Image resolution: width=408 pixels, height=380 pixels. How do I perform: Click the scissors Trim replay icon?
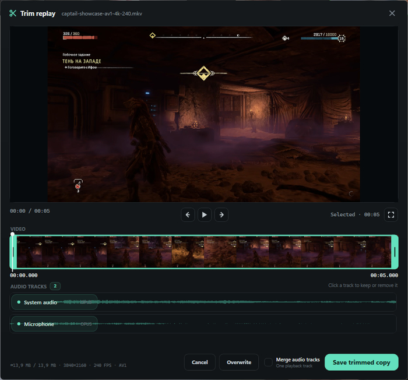pos(13,13)
